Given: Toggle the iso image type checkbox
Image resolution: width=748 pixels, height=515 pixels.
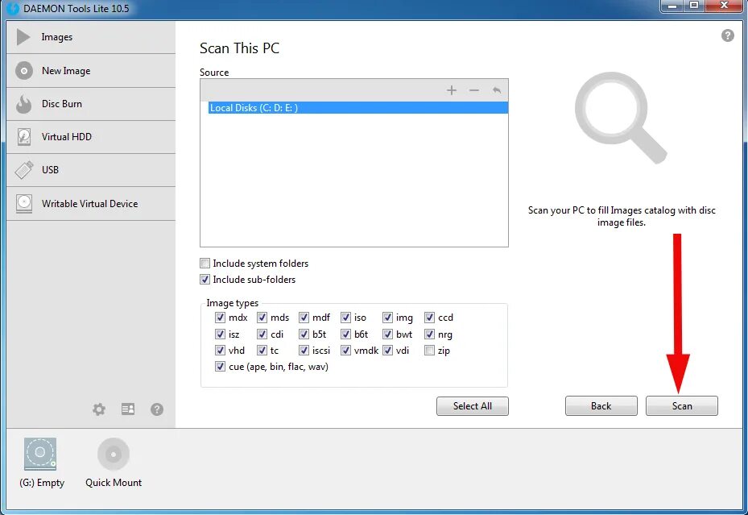Looking at the screenshot, I should pos(346,318).
